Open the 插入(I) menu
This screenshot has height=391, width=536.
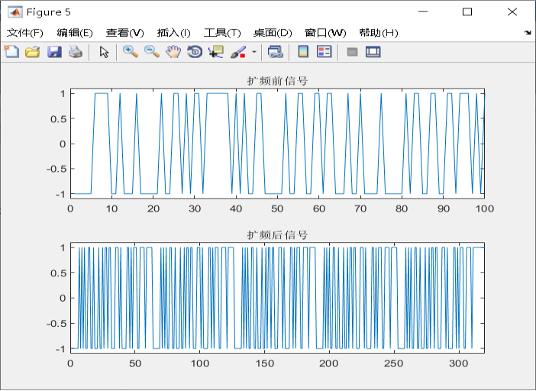point(173,33)
